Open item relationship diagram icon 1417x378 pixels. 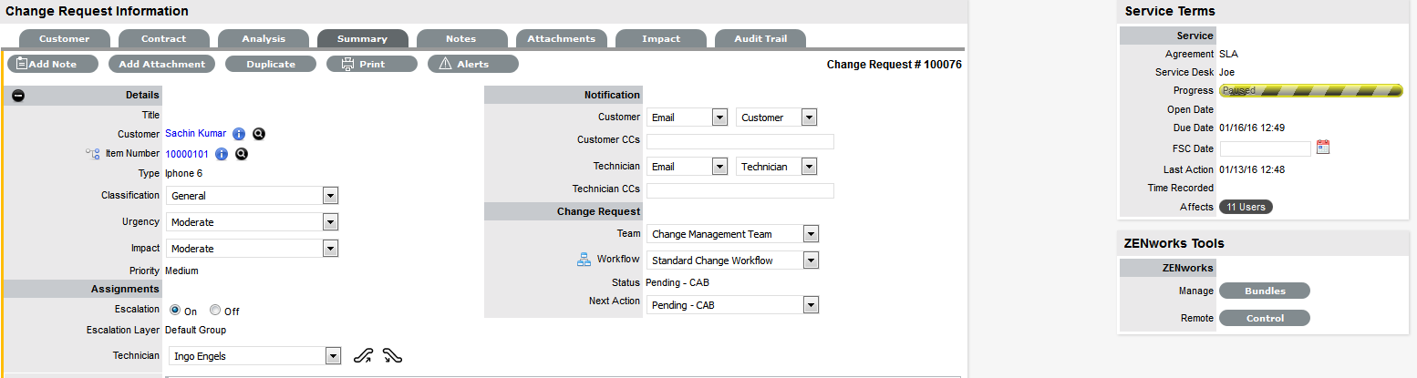point(92,154)
